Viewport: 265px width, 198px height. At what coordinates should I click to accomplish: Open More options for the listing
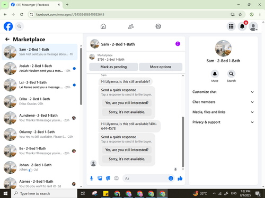[x=161, y=67]
